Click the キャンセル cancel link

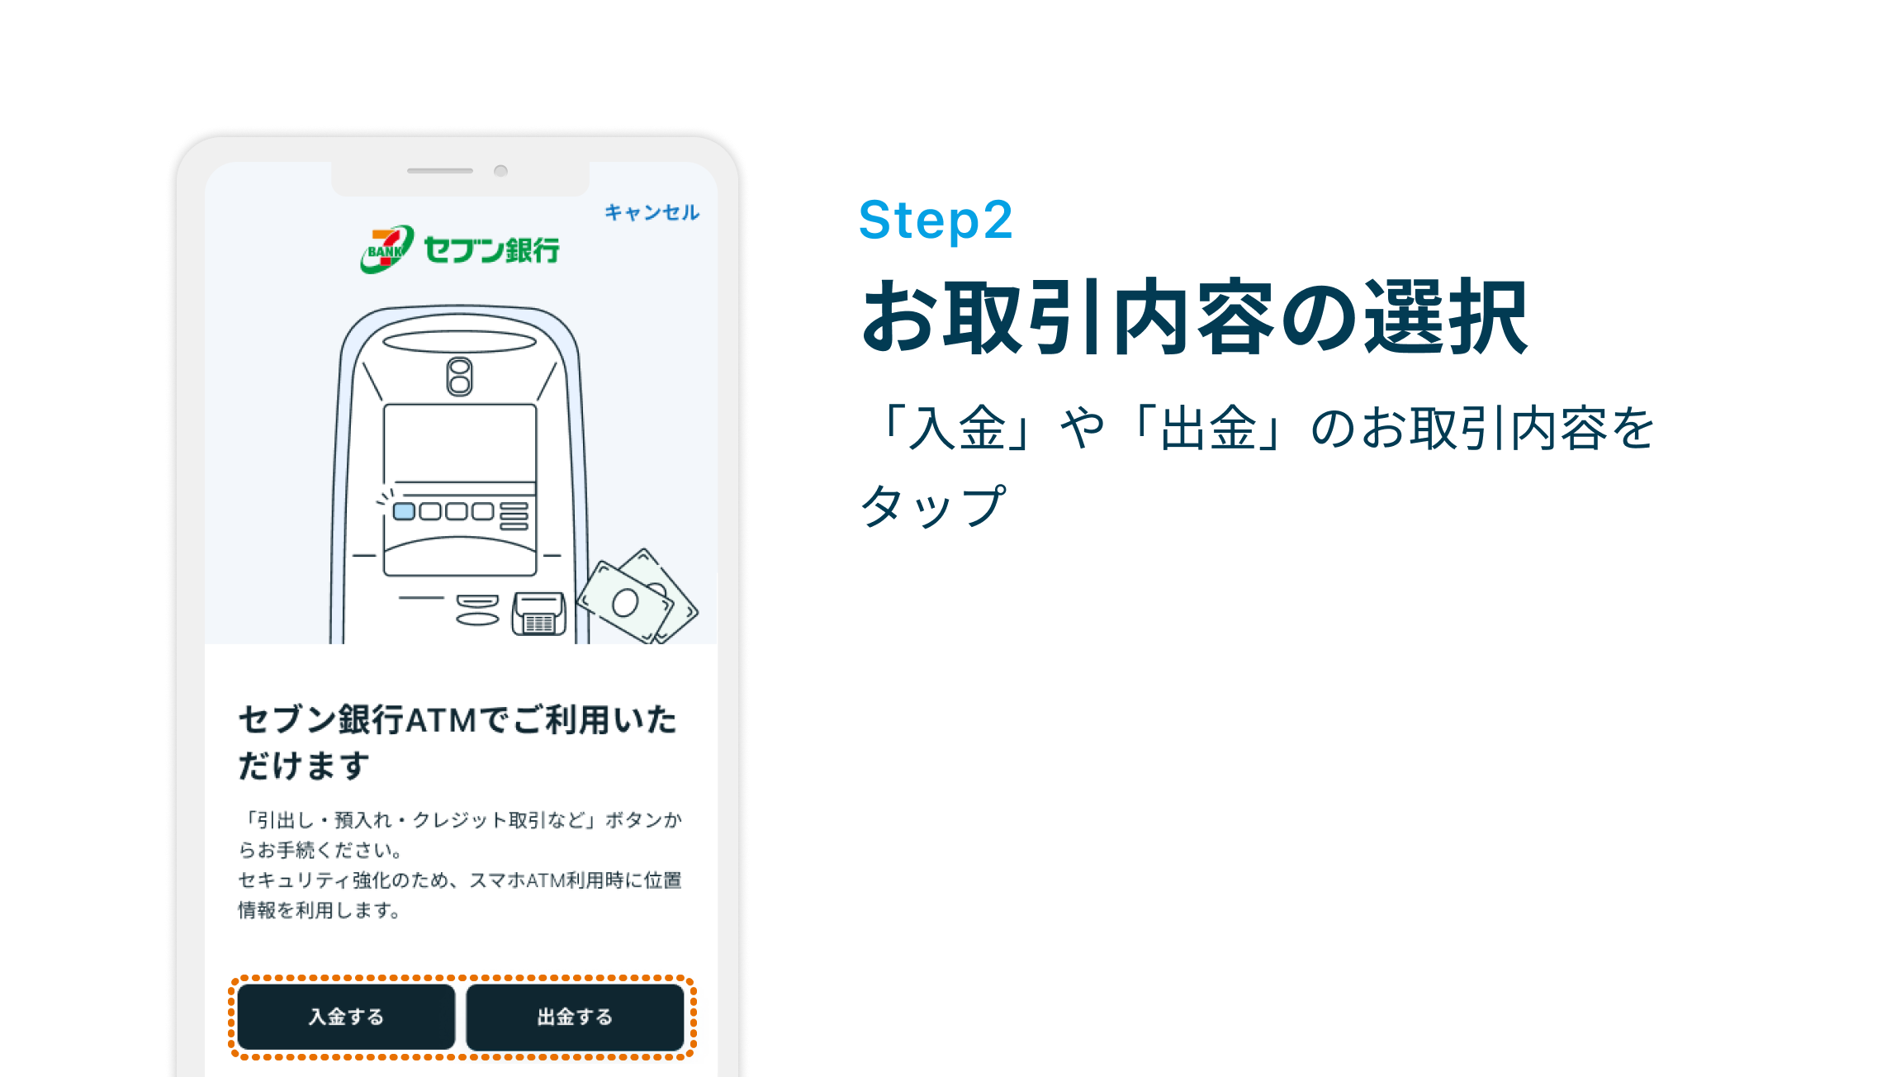pos(652,212)
